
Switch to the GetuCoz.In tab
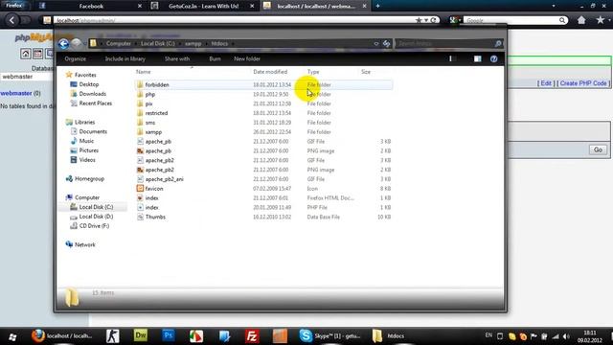203,6
